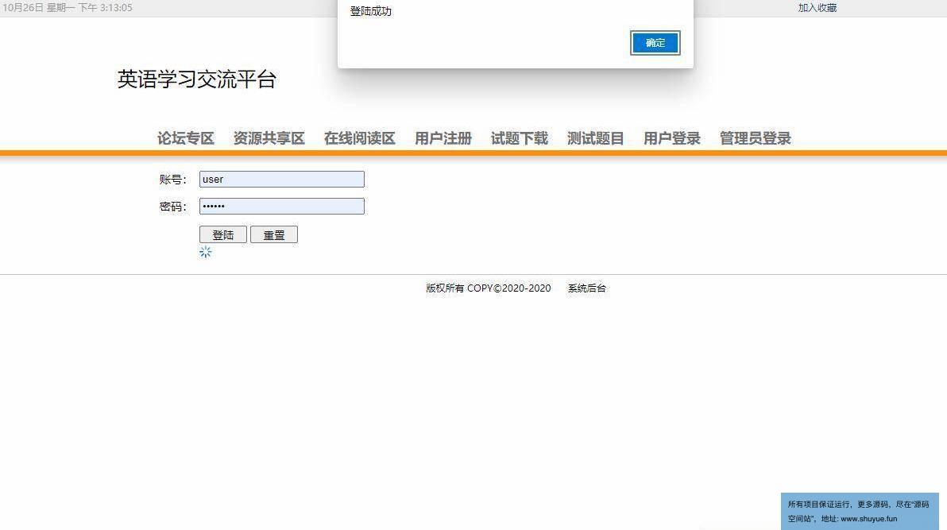Open the 测试题目 test questions page

[x=595, y=138]
